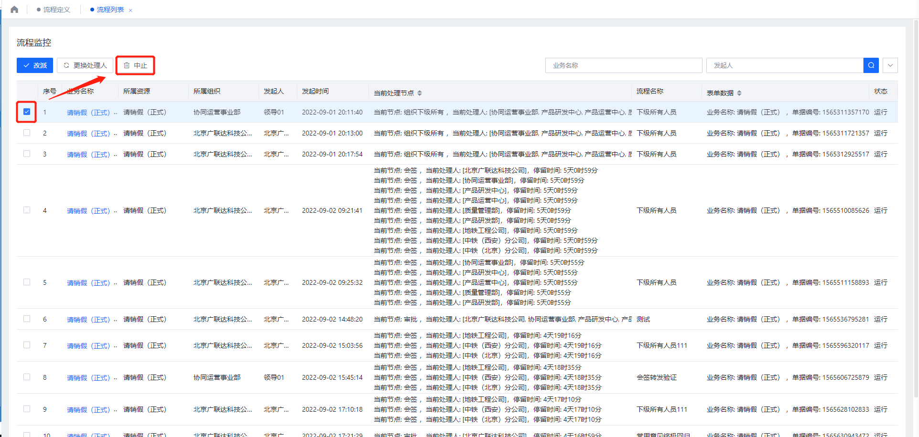Click the 所属资源 column header

[137, 91]
